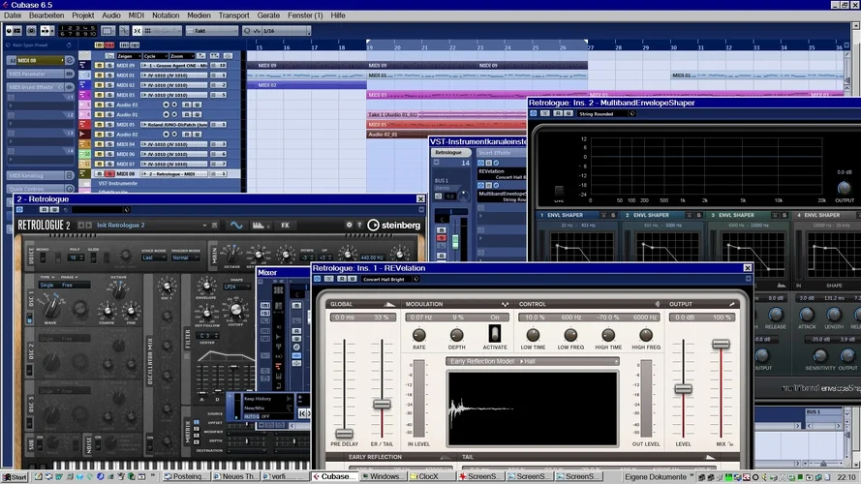This screenshot has width=861, height=484.
Task: Click the metronome/click toolbar icon
Action: 31,31
